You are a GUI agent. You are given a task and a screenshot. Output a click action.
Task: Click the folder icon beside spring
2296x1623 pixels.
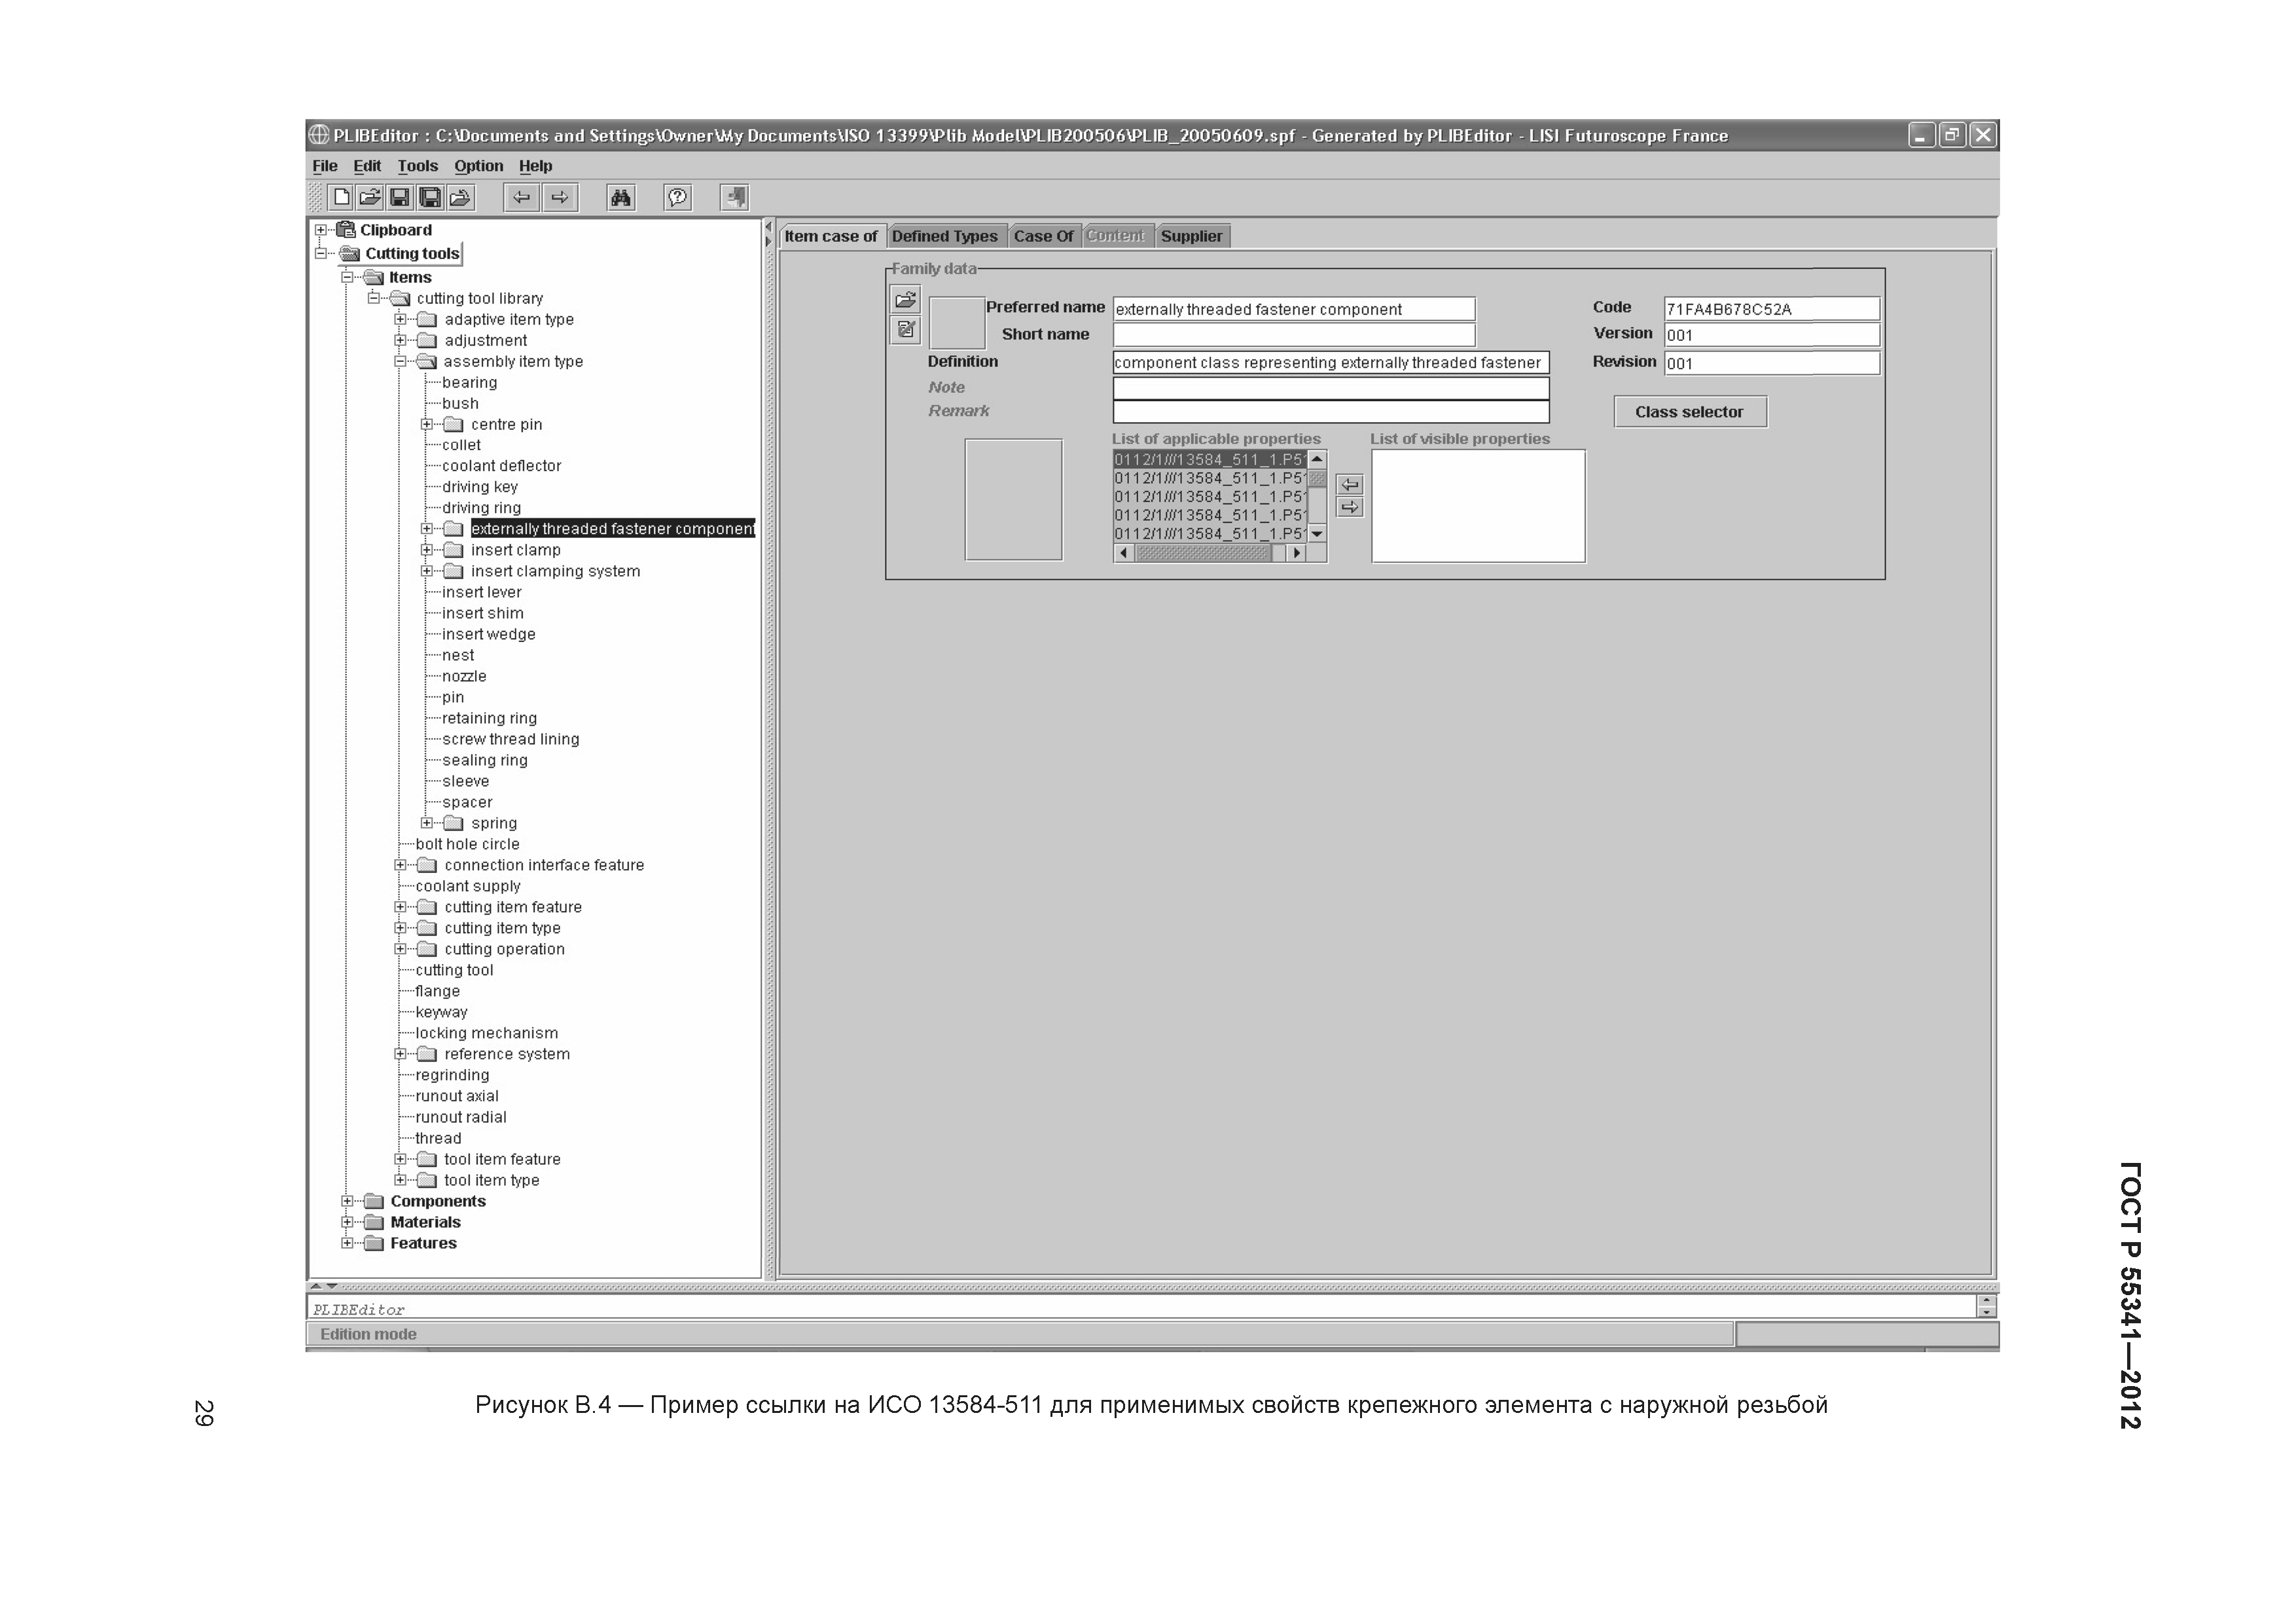pos(454,823)
